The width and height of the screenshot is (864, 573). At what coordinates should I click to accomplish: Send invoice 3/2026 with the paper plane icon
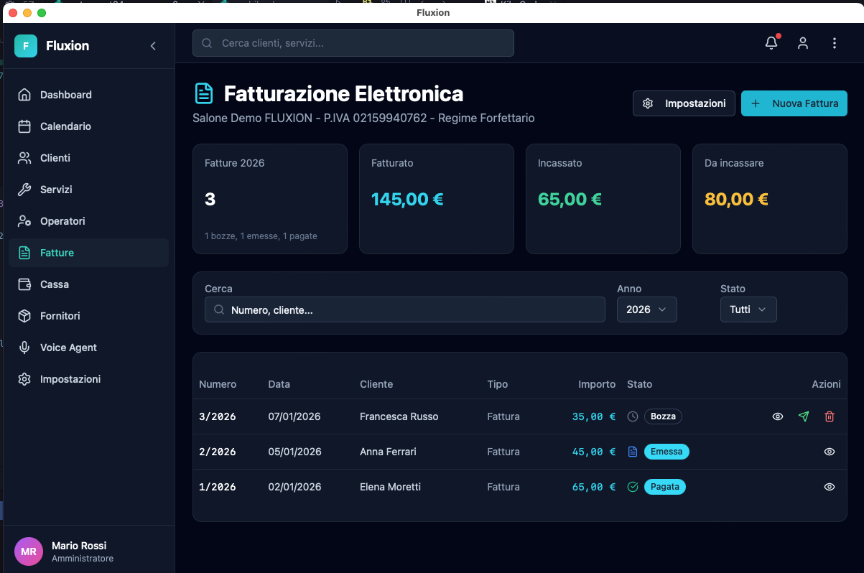(x=804, y=416)
